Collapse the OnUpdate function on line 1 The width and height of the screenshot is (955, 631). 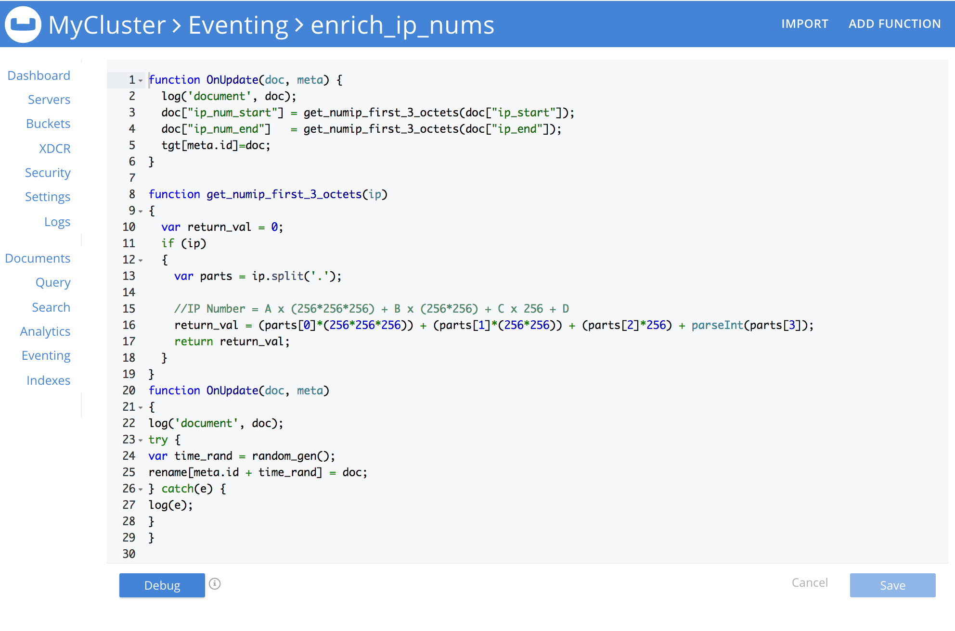coord(140,80)
